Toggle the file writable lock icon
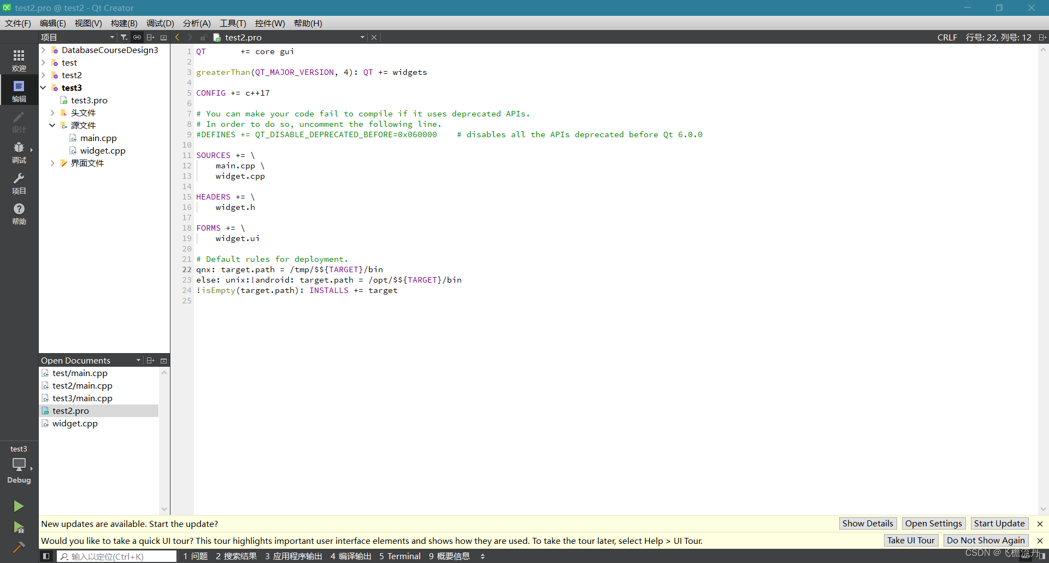Image resolution: width=1049 pixels, height=563 pixels. (x=203, y=37)
